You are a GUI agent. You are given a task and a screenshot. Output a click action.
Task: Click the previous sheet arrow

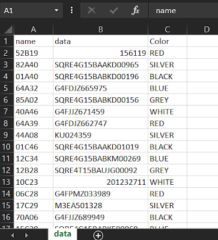[x=13, y=235]
